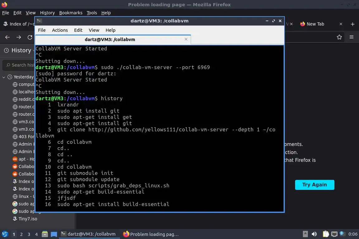Switch to workspace 3 in taskbar pager
Viewport: 359px width, 239px height.
29,234
